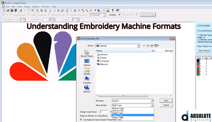This screenshot has height=122, width=212.
Task: Click the Auto-sew Image button
Action: [x=148, y=15]
